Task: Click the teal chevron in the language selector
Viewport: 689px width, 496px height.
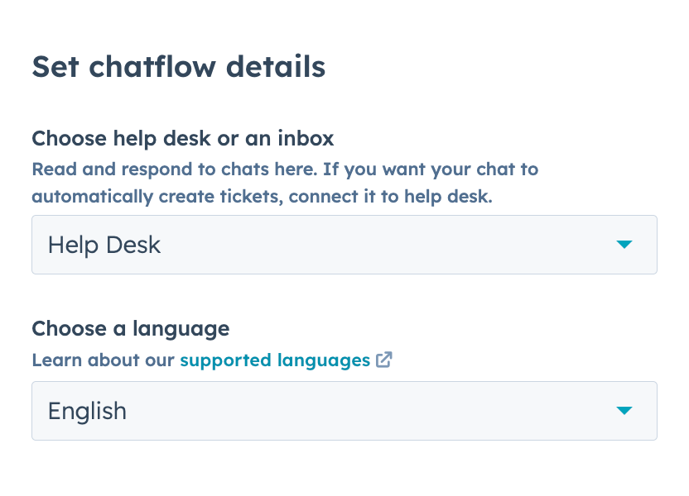Action: tap(625, 411)
